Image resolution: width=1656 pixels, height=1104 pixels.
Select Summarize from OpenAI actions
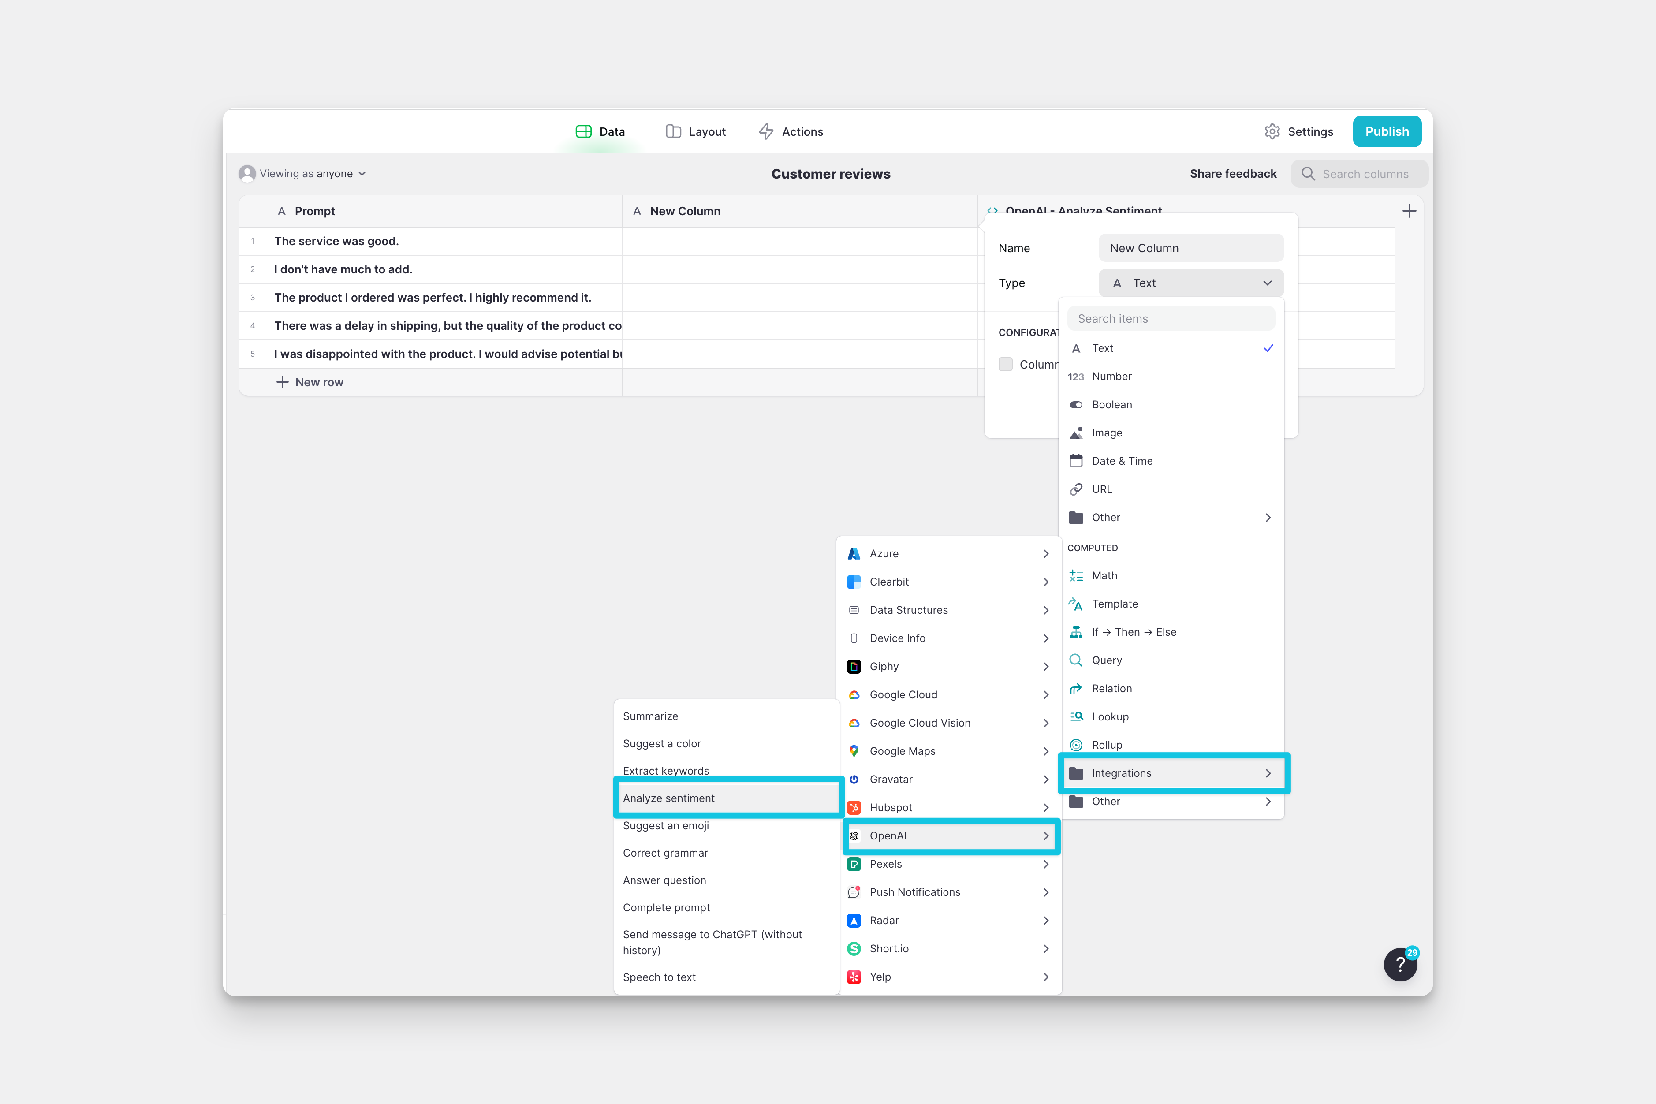651,716
